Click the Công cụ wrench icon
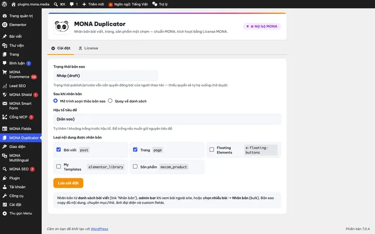This screenshot has height=234, width=375. [5, 196]
